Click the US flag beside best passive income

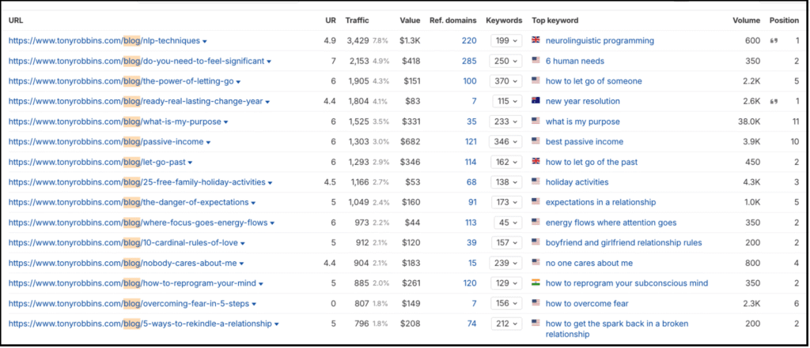coord(536,141)
